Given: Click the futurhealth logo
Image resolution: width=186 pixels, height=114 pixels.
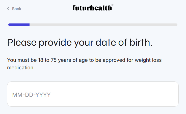Looking at the screenshot, I should click(x=92, y=8).
